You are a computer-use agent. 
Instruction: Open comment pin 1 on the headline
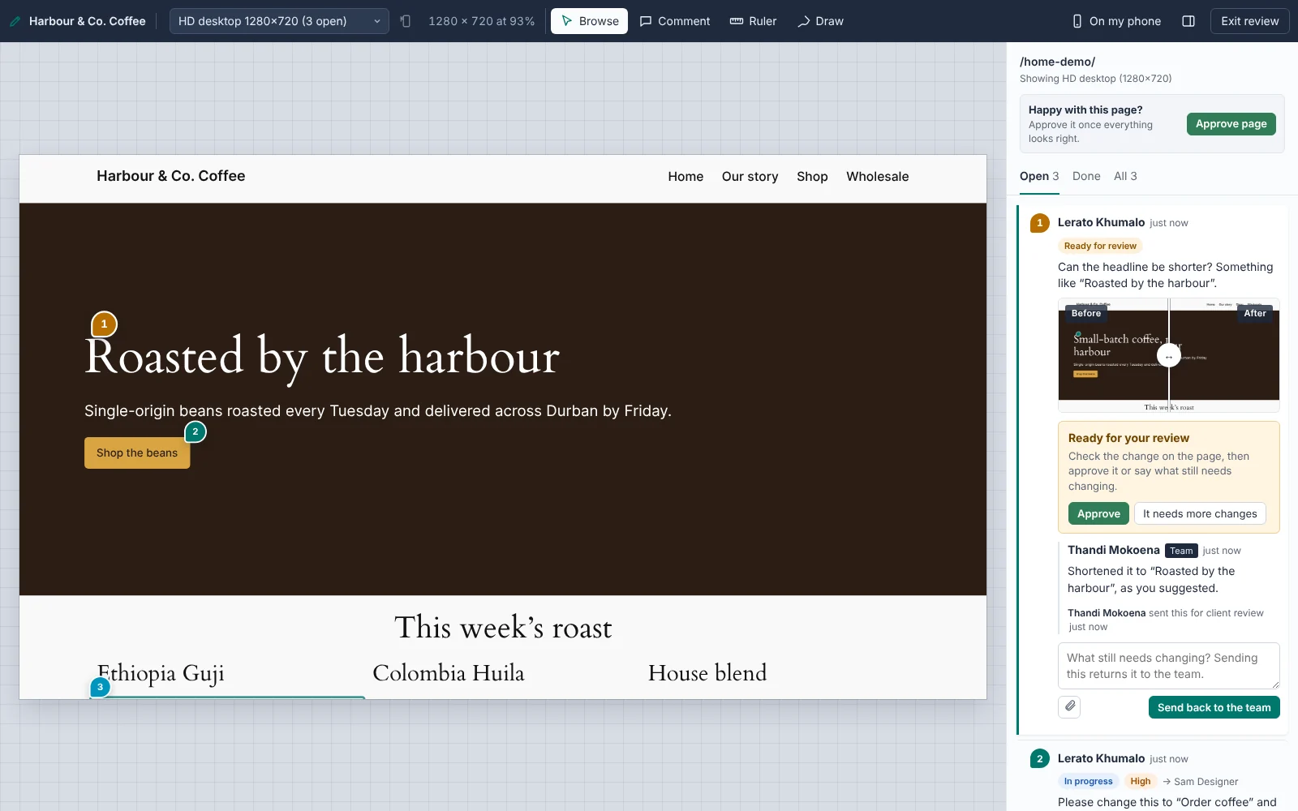click(x=104, y=324)
